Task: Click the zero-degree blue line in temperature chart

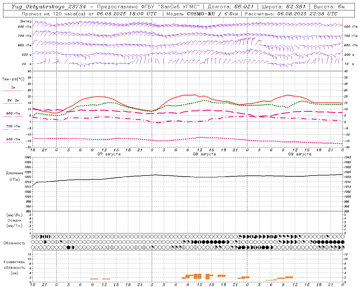Action: coord(188,122)
